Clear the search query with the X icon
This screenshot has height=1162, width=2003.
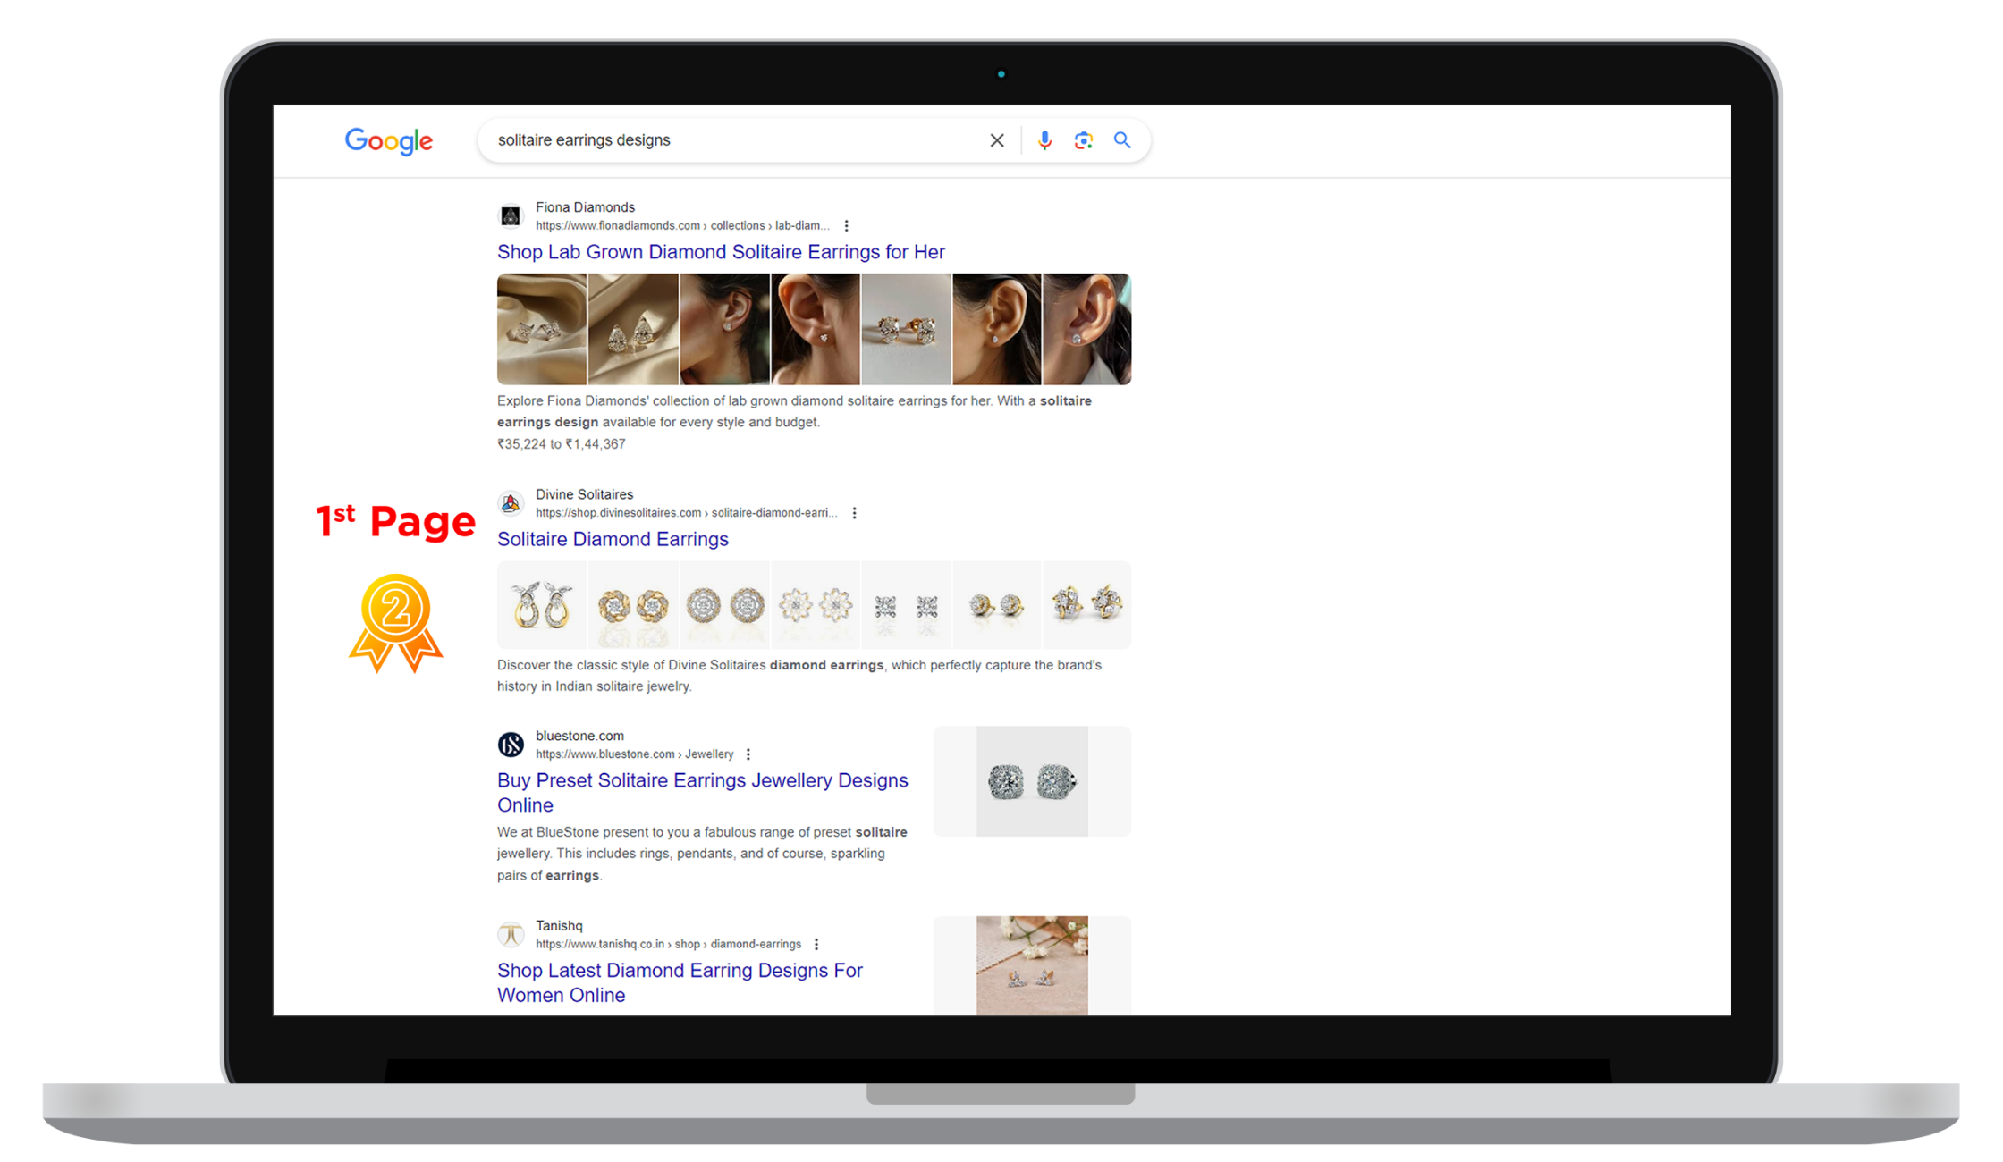(x=996, y=140)
